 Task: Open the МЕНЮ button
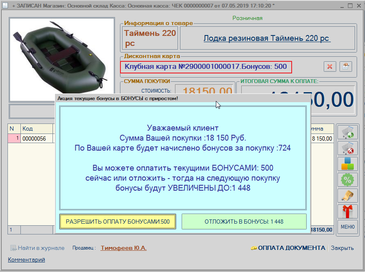pyautogui.click(x=347, y=227)
